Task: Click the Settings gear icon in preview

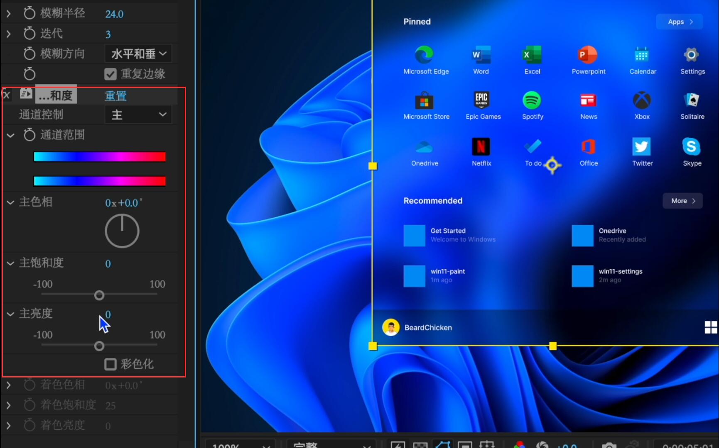Action: (692, 54)
